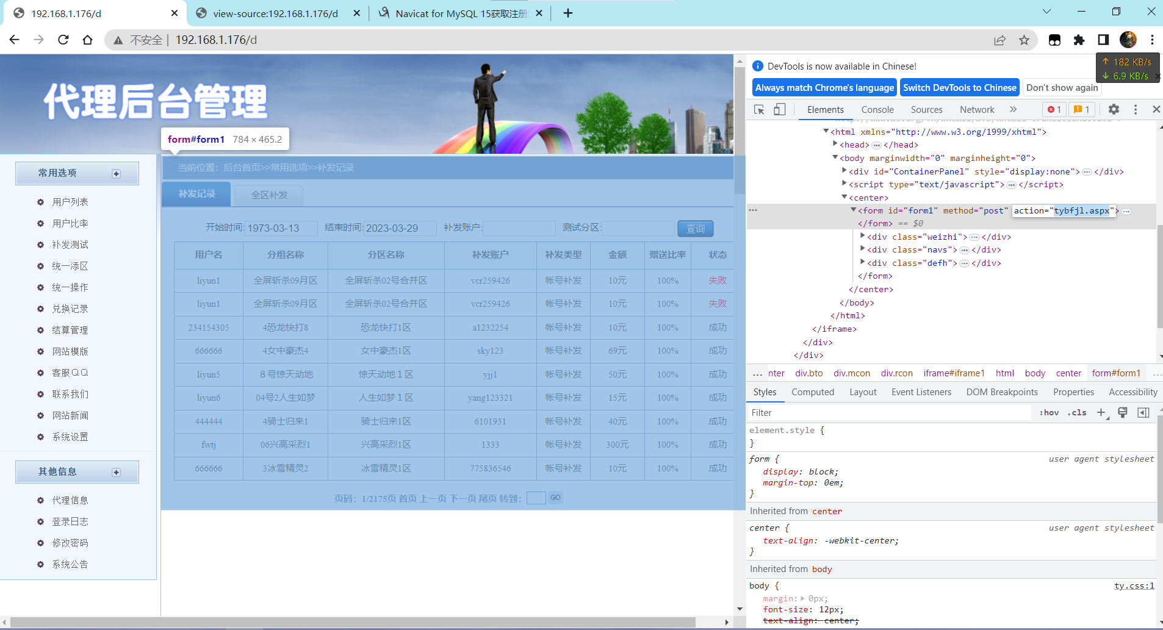Expand the div class defh node
This screenshot has height=630, width=1163.
tap(863, 262)
